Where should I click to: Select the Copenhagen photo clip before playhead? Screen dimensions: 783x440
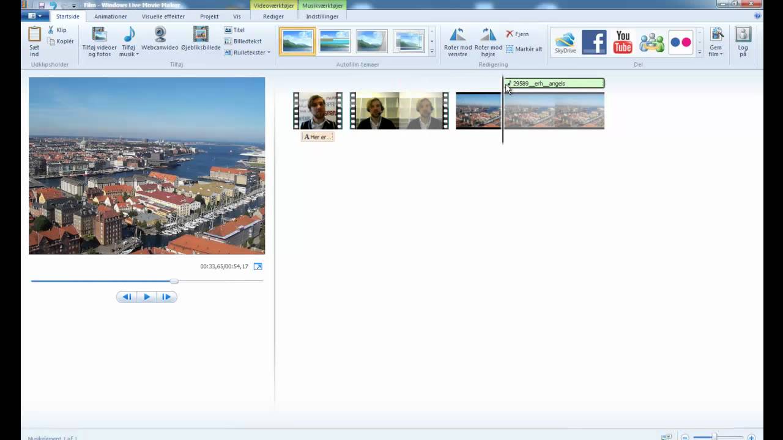coord(478,111)
